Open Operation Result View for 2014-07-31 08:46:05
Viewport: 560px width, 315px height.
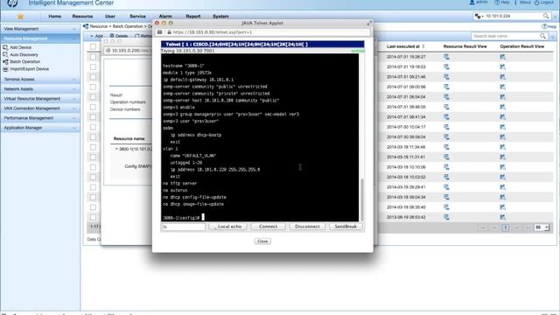[502, 107]
